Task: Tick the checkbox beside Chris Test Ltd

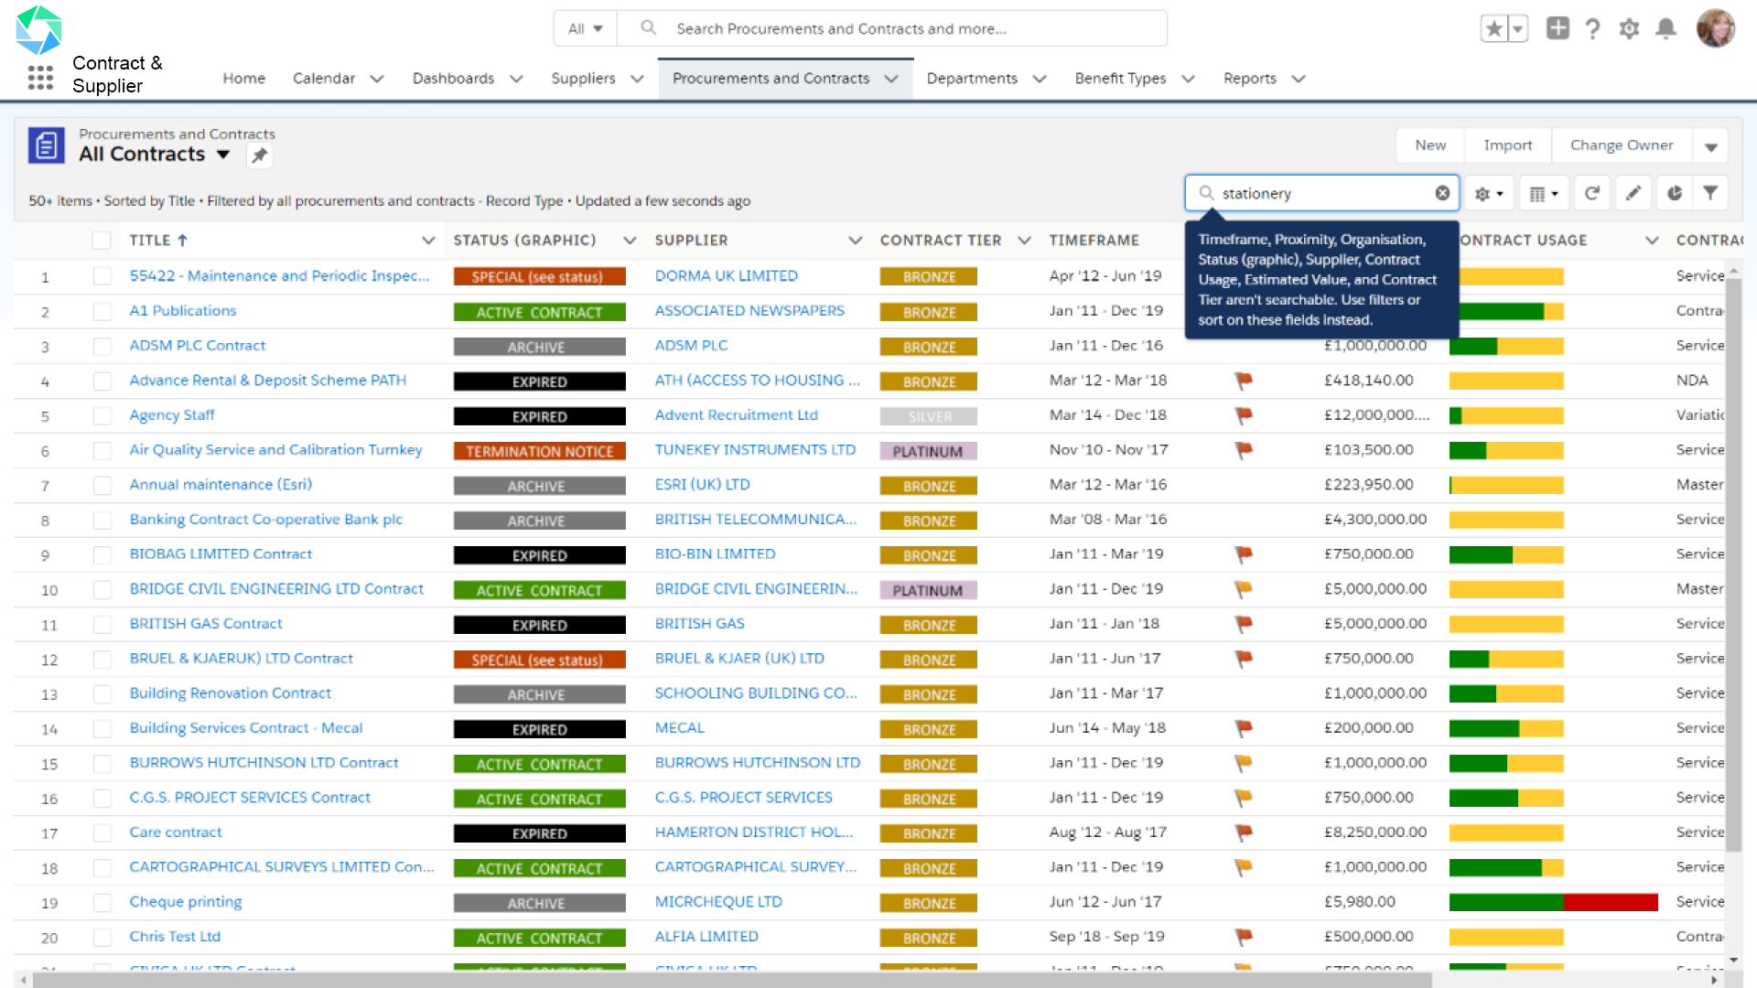Action: [x=102, y=937]
